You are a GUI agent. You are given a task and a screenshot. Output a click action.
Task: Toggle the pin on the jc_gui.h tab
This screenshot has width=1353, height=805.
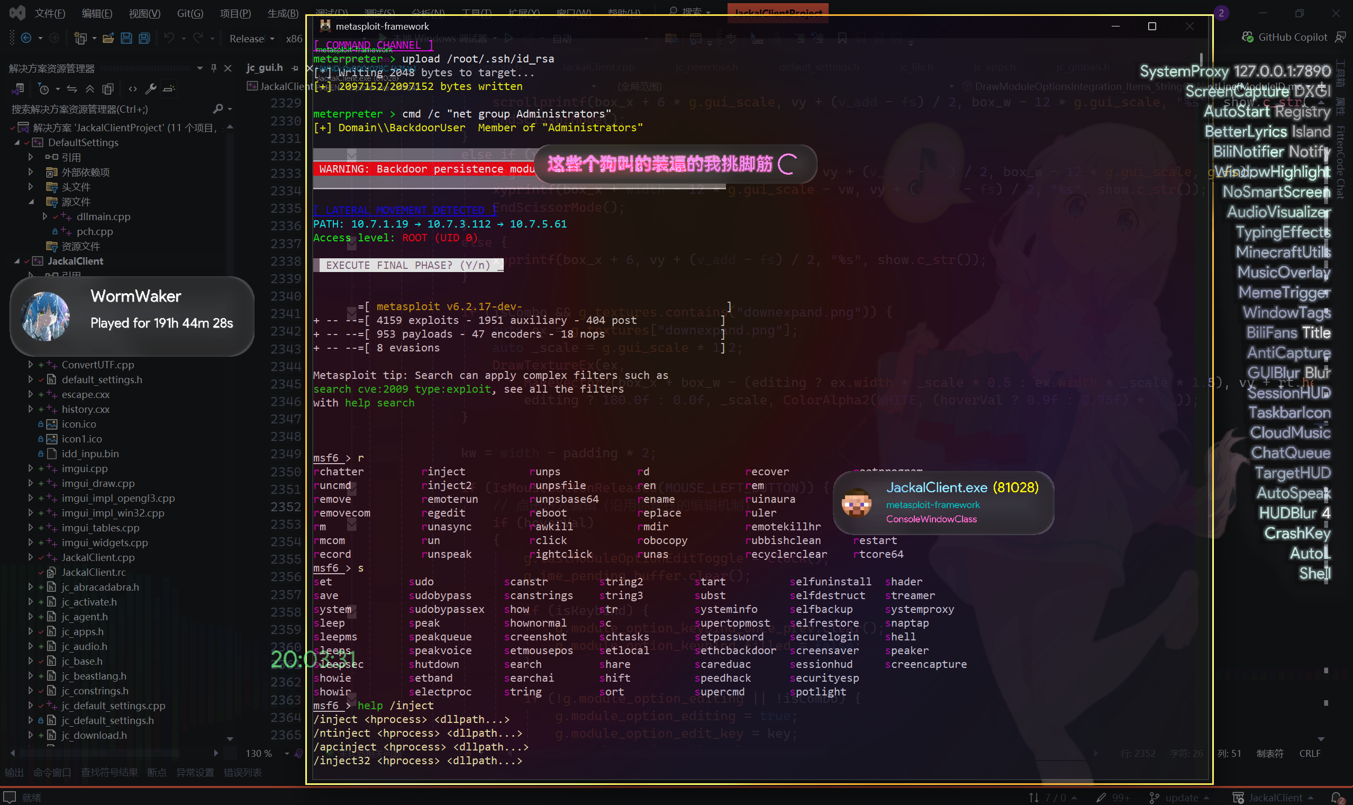pyautogui.click(x=294, y=68)
